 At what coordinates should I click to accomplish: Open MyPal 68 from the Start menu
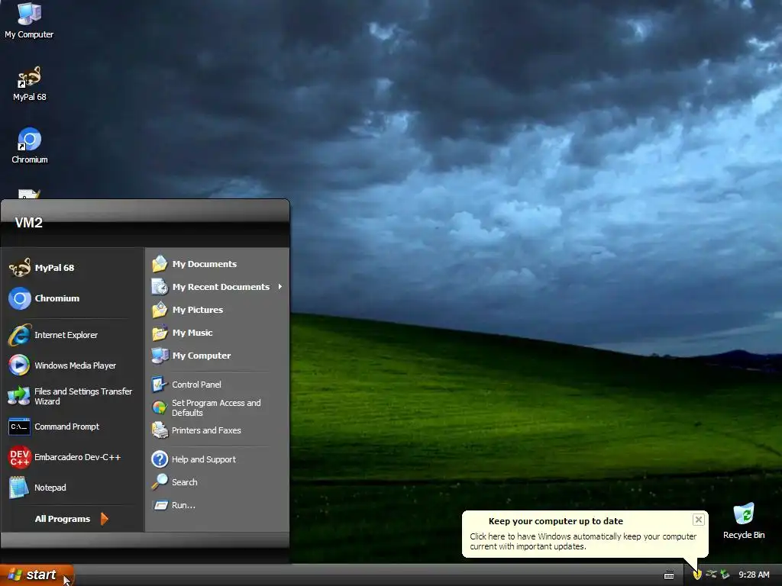(73, 268)
